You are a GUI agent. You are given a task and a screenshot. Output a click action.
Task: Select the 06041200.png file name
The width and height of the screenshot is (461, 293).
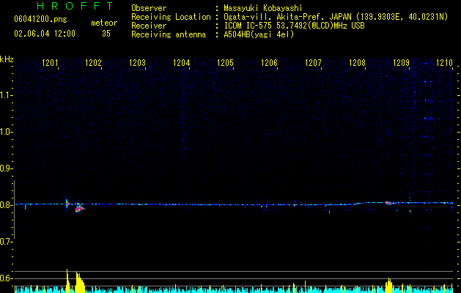tap(40, 20)
